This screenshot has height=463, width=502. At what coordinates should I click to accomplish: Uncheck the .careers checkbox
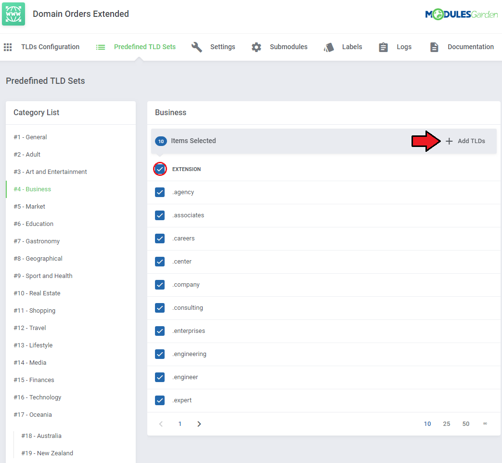(160, 238)
